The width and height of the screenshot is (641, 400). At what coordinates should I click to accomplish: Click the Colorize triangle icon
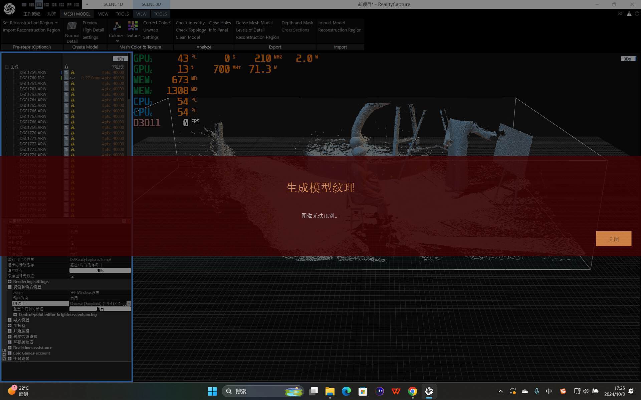[x=117, y=26]
